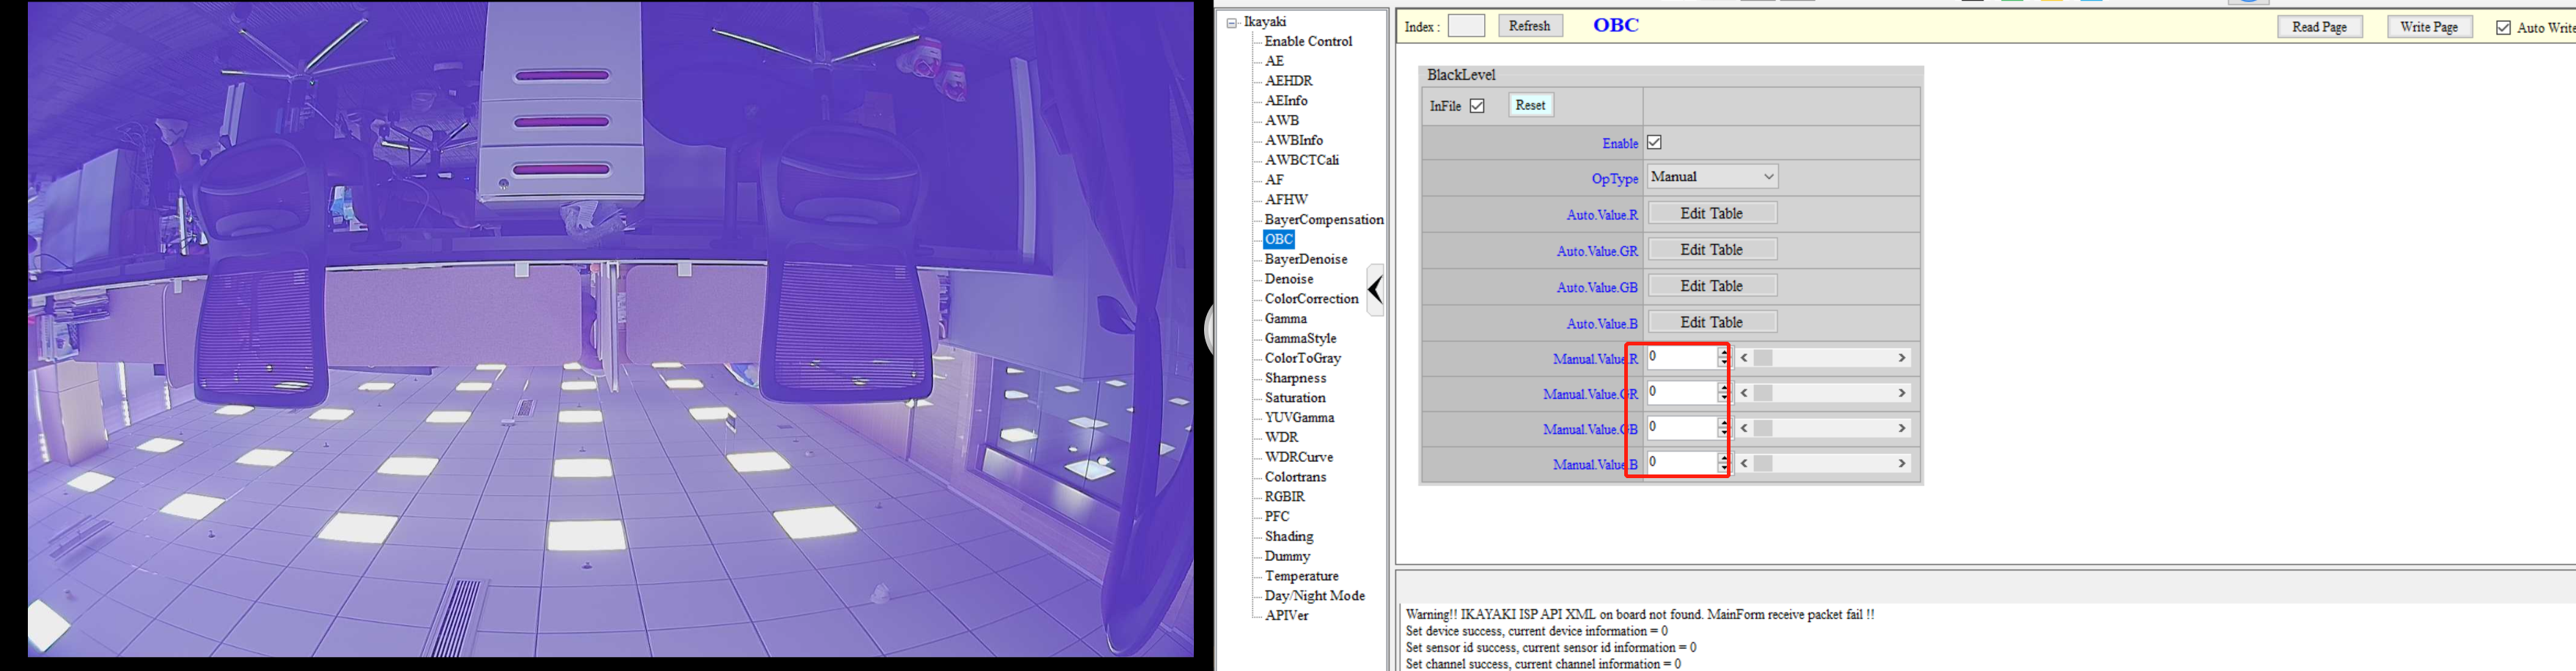The image size is (2576, 671).
Task: Select the Gamma tree item
Action: (1286, 319)
